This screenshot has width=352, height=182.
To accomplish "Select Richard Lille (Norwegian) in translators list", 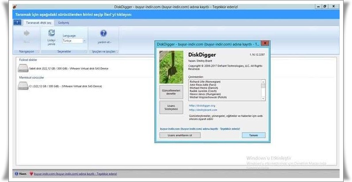I will tap(205, 82).
